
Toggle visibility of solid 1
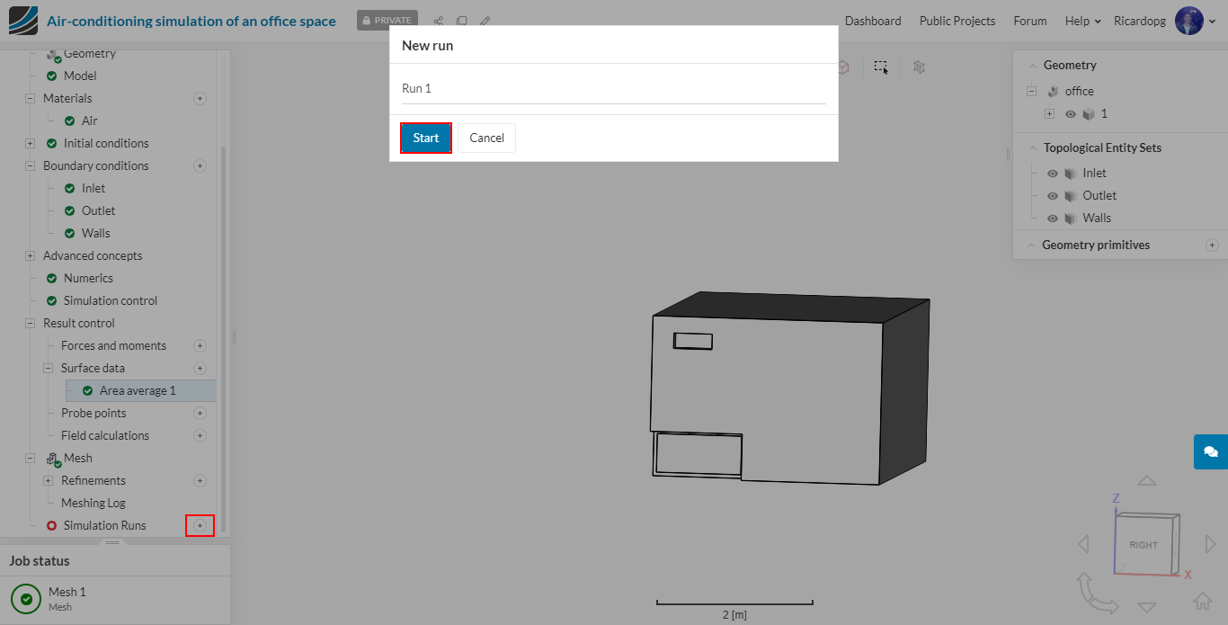click(x=1071, y=114)
